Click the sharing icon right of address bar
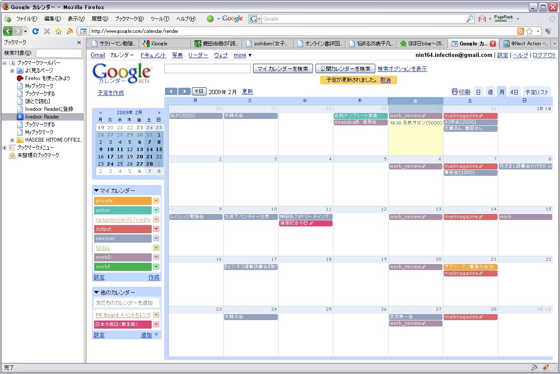Screen dimensions: 560x374 pos(548,31)
